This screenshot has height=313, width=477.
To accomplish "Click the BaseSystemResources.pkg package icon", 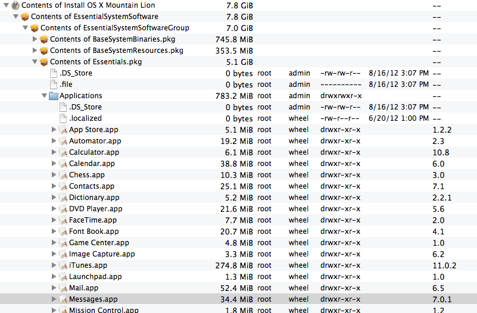I will click(44, 51).
